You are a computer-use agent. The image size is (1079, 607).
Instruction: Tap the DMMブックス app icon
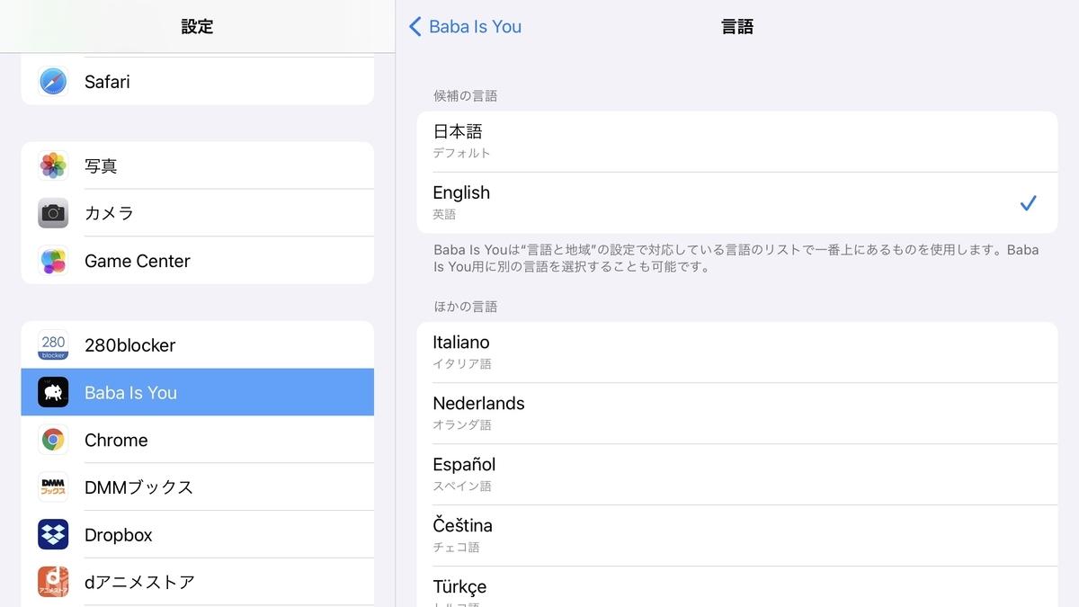(x=53, y=487)
